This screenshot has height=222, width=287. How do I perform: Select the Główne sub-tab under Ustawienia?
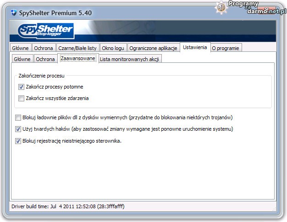pyautogui.click(x=22, y=59)
